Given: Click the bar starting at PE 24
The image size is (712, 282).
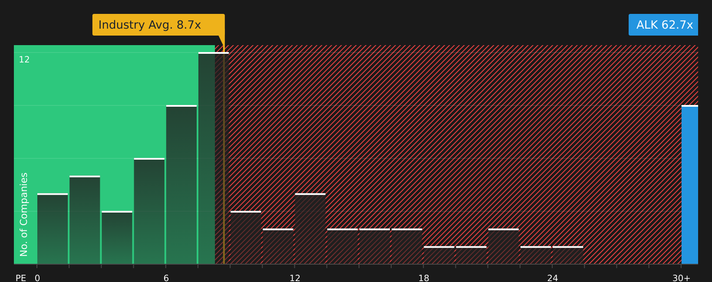Looking at the screenshot, I should 568,256.
